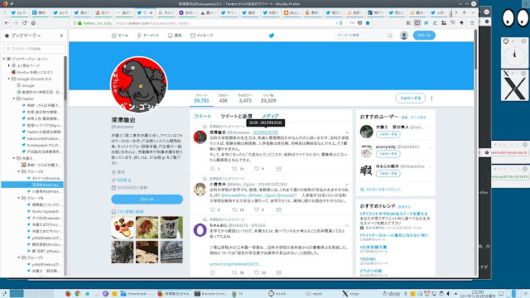530x298 pixels.
Task: Open the 24,029 likes count stat
Action: pos(268,99)
